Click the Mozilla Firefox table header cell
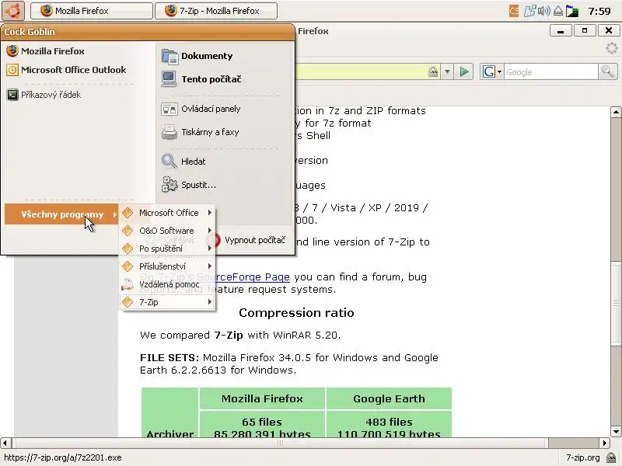Image resolution: width=622 pixels, height=466 pixels. coord(262,398)
